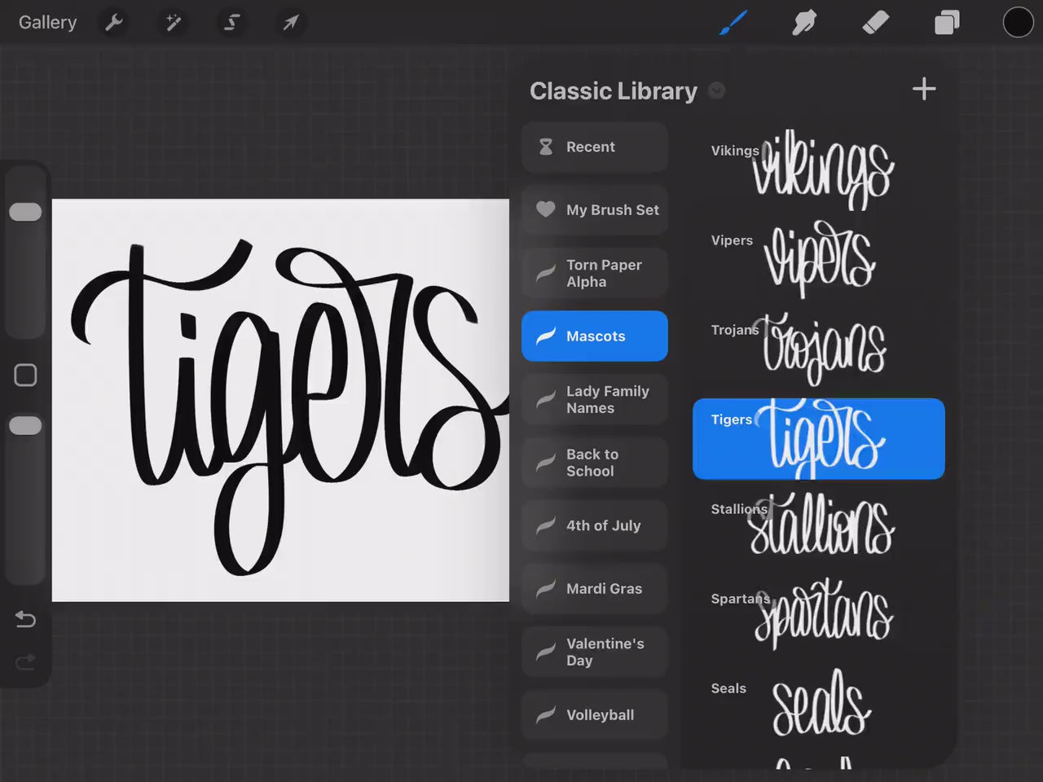Screen dimensions: 1043x782
Task: Click the heart icon beside My Brush Set
Action: (x=546, y=209)
